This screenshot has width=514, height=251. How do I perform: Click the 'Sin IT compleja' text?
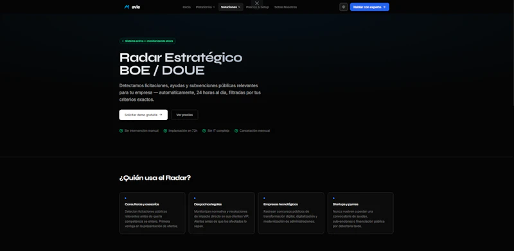point(218,131)
